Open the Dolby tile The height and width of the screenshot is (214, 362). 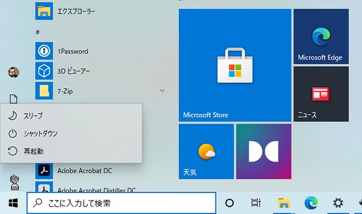click(x=264, y=151)
